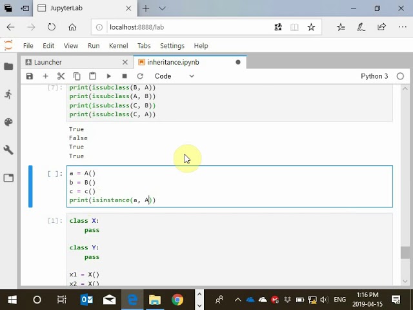Open the Windows Start menu

pos(12,300)
